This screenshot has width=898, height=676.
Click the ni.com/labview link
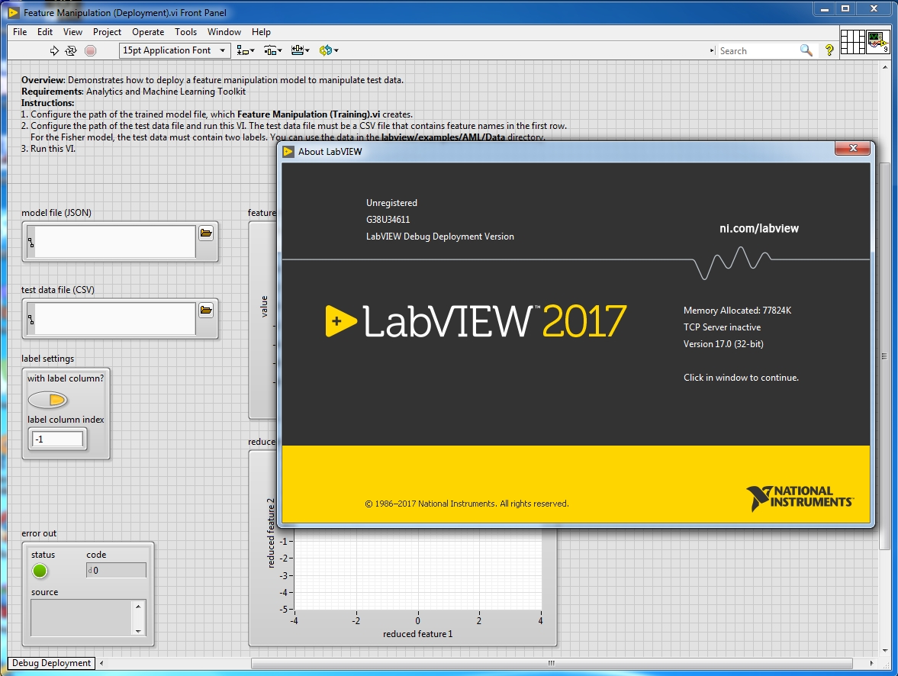click(759, 229)
